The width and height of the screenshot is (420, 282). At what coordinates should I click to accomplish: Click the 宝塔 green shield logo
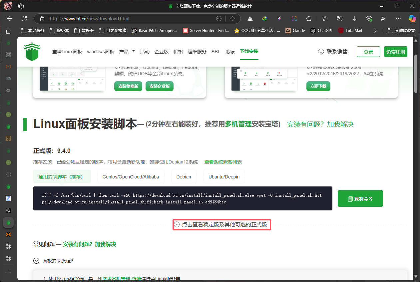(32, 52)
